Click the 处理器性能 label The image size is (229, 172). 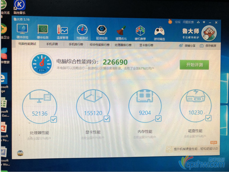39,133
